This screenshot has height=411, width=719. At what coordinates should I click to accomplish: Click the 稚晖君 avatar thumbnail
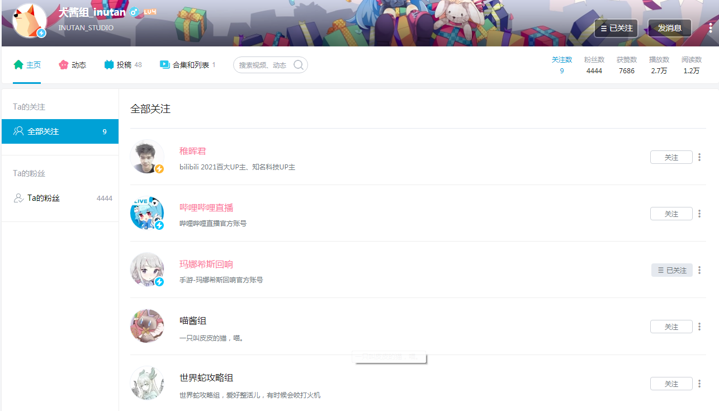pos(147,157)
